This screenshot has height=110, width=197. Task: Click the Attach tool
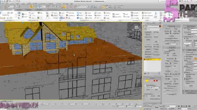[80, 16]
